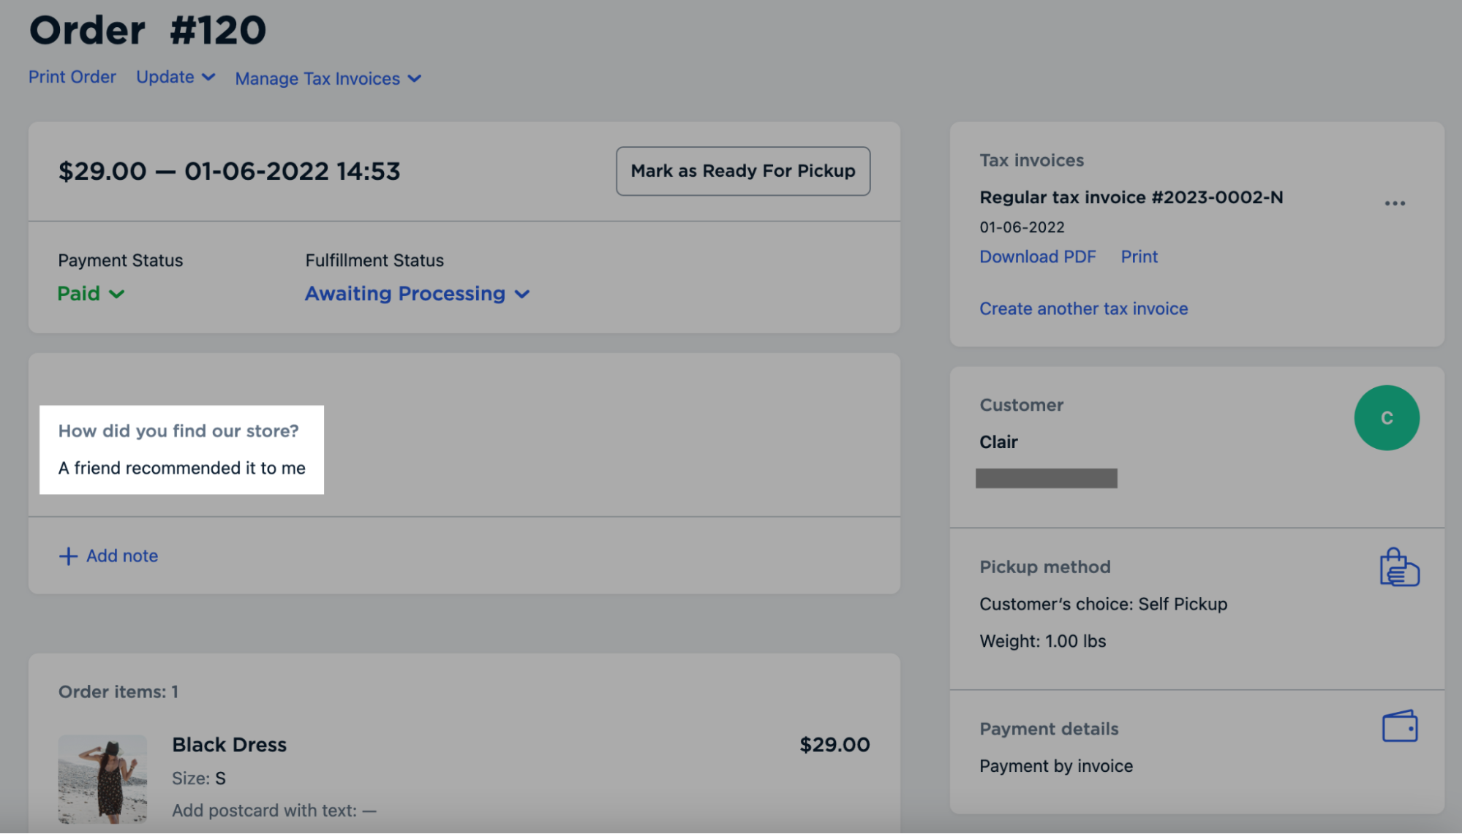The image size is (1462, 834).
Task: Download the tax invoice PDF
Action: point(1038,257)
